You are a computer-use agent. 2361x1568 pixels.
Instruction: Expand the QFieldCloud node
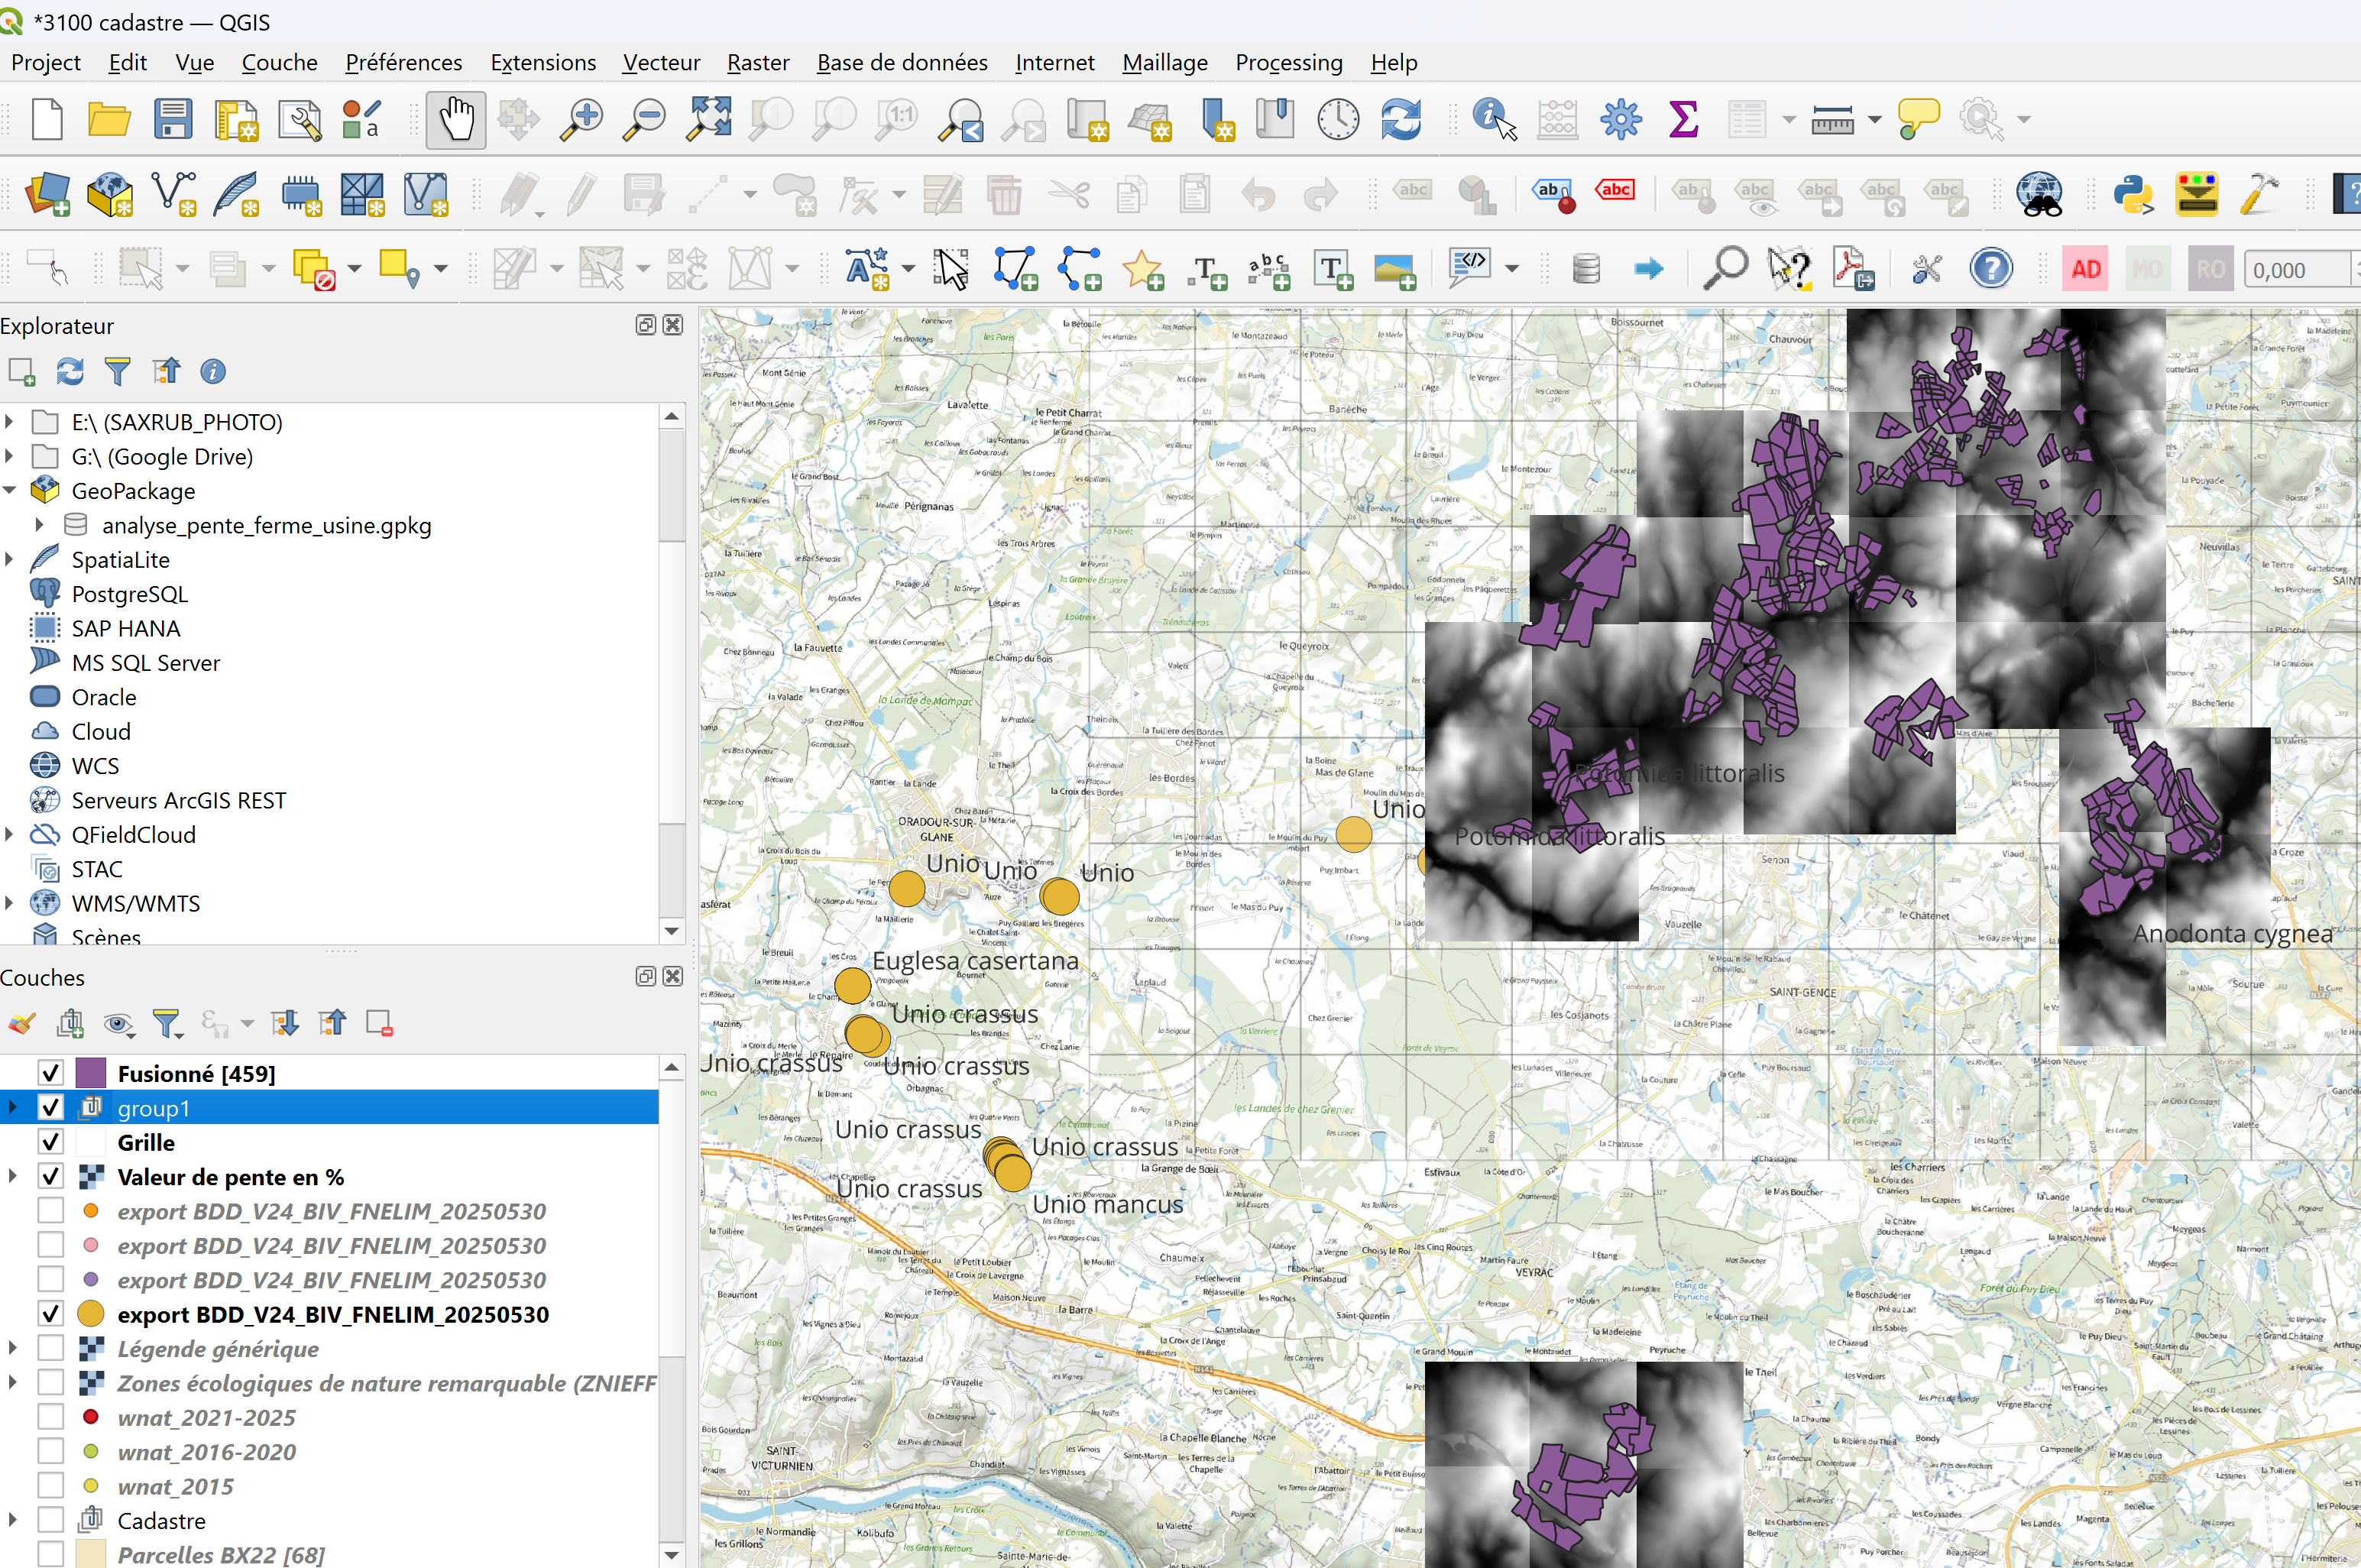11,834
